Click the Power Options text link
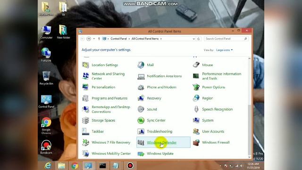 (x=213, y=87)
